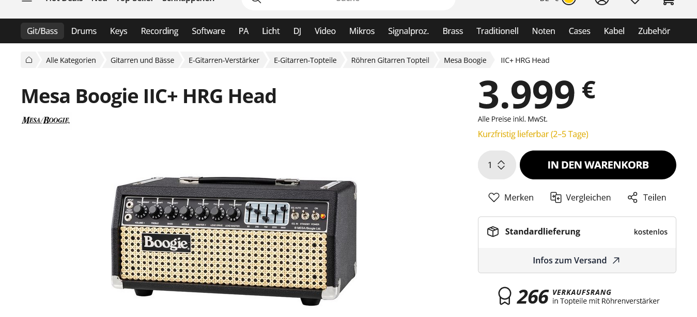697x317 pixels.
Task: Share the product via Teilen icon
Action: click(x=632, y=197)
